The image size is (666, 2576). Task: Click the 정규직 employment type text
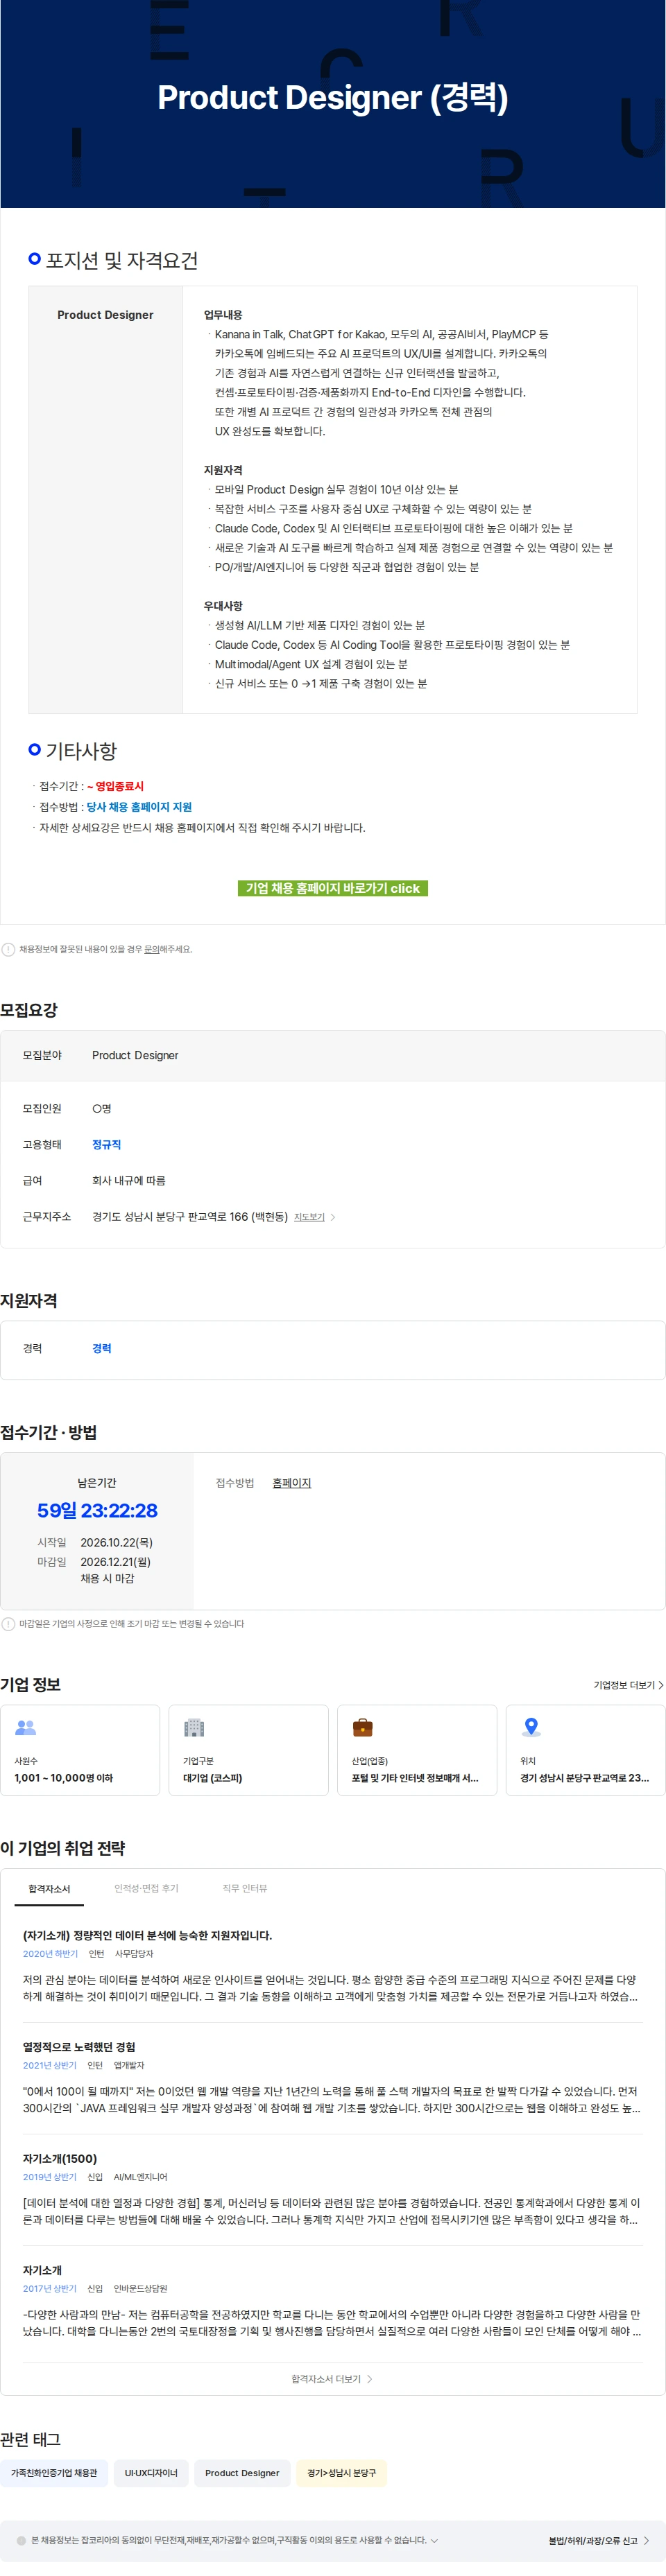(x=106, y=1144)
